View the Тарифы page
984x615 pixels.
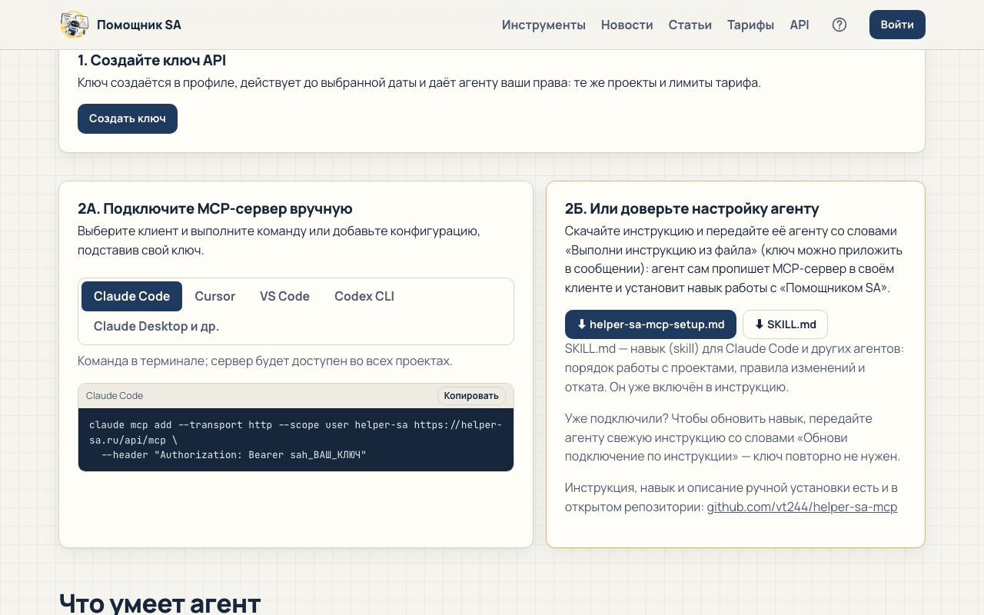tap(750, 25)
